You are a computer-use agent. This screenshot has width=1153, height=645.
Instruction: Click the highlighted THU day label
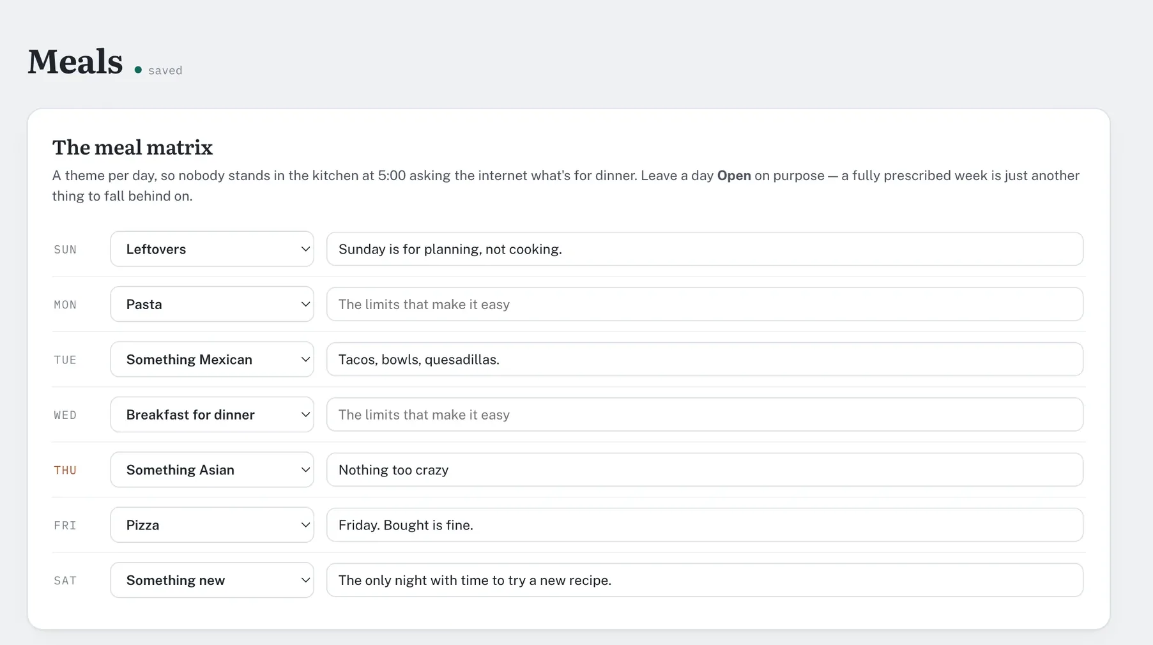(x=65, y=471)
